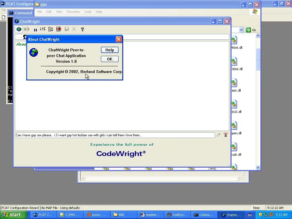Open the View menu in BIN window
Viewport: 292px width, 219px height.
pyautogui.click(x=59, y=12)
